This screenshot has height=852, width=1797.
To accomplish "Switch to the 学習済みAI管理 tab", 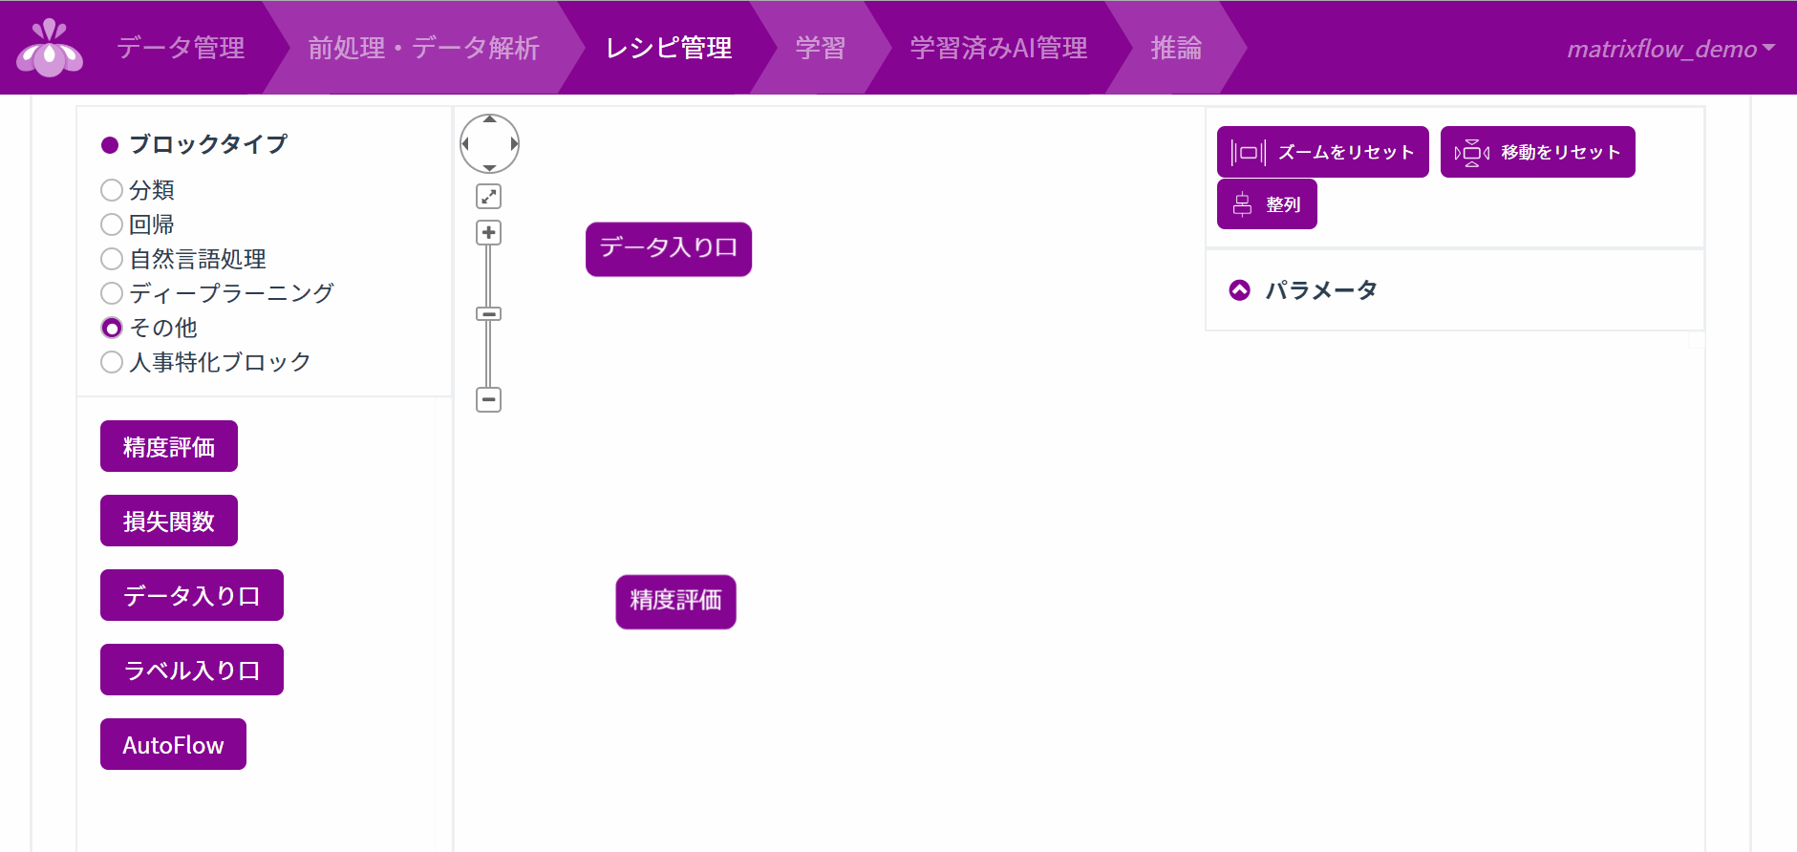I will pos(997,48).
